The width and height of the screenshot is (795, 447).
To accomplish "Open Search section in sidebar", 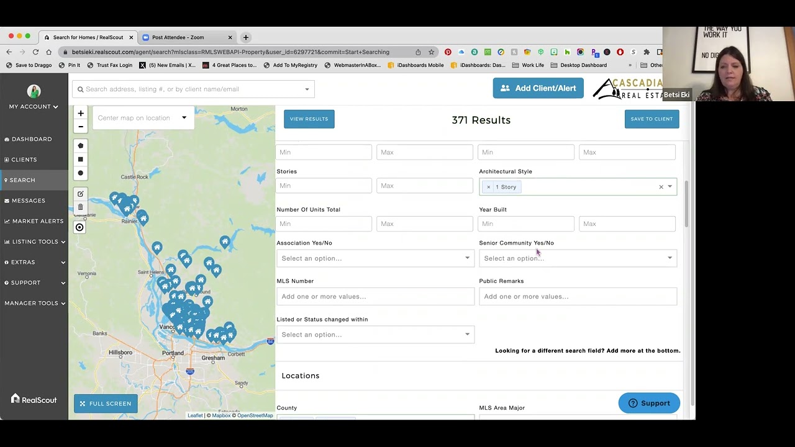I will click(x=34, y=180).
